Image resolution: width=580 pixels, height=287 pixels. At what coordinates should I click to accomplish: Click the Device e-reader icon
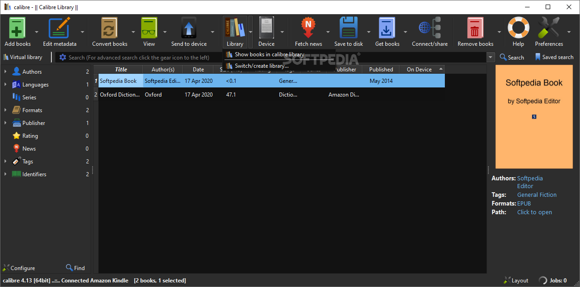pos(266,28)
